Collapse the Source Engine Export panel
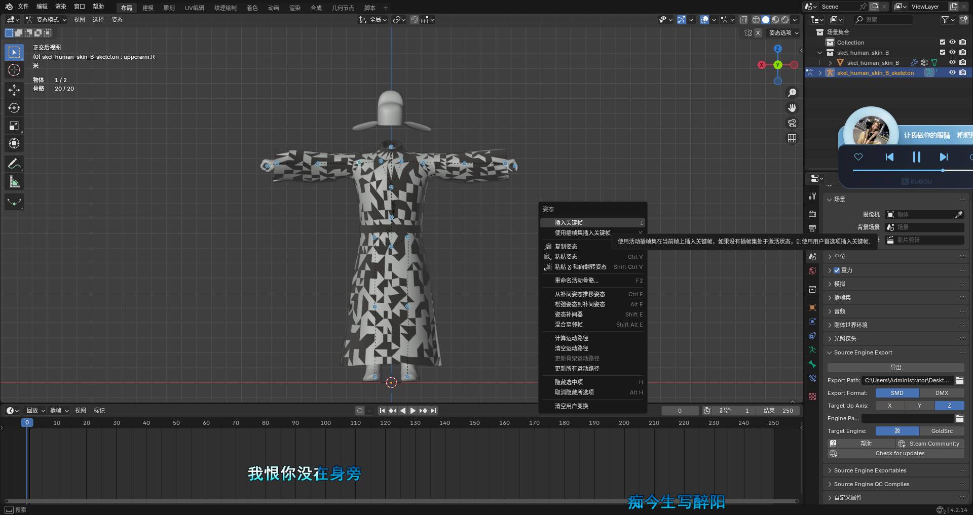Screen dimensions: 973x515 [x=895, y=352]
